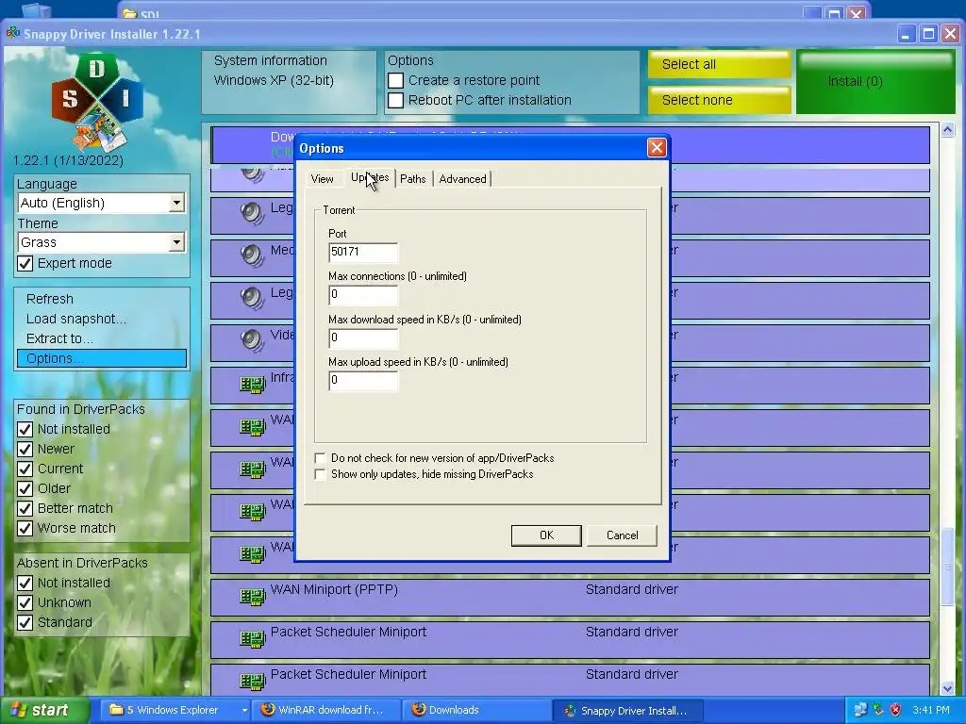Close the Options dialog with the red X

pyautogui.click(x=657, y=148)
